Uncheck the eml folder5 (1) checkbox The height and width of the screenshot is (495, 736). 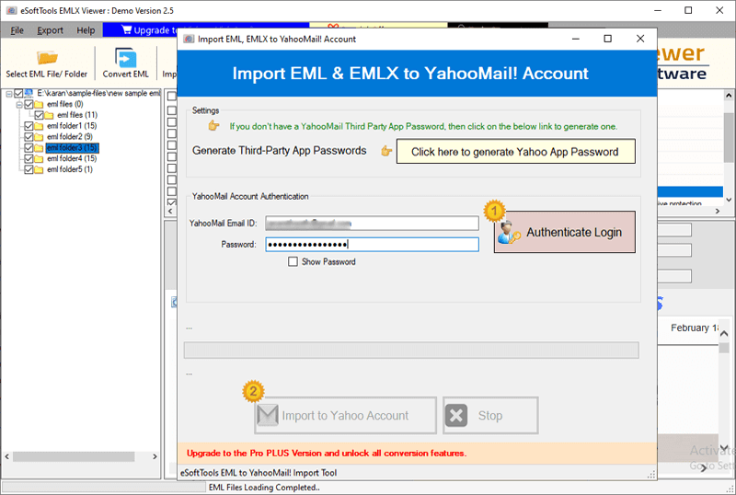(x=29, y=169)
